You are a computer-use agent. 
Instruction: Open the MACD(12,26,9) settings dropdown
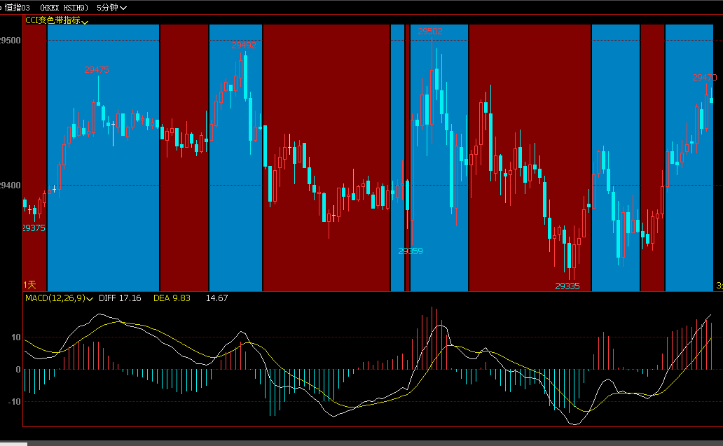(57, 298)
